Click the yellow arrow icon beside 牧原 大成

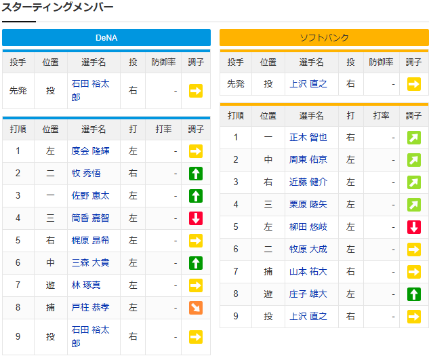click(413, 250)
